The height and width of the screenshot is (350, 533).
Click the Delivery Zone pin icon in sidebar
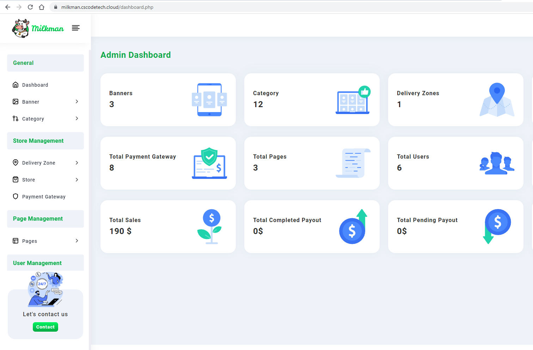pos(16,162)
